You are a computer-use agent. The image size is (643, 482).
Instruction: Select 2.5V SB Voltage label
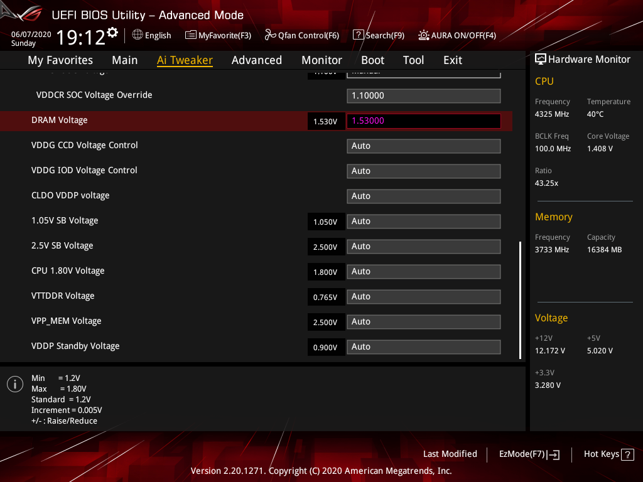tap(62, 245)
